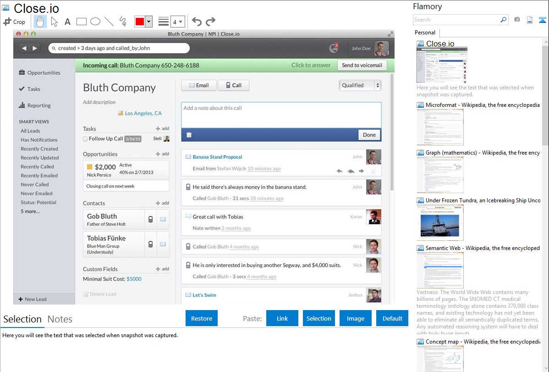Pick the ellipse shape tool
This screenshot has width=549, height=372.
click(95, 22)
